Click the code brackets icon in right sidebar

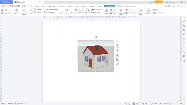pos(184,43)
